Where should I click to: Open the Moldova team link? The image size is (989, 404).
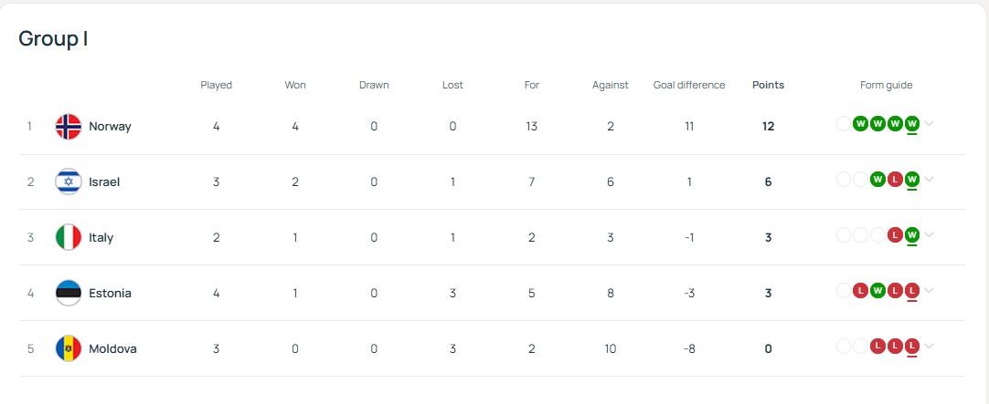point(113,348)
